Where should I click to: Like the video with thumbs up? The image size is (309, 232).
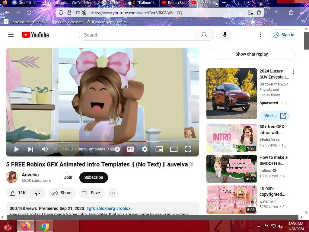(x=18, y=193)
